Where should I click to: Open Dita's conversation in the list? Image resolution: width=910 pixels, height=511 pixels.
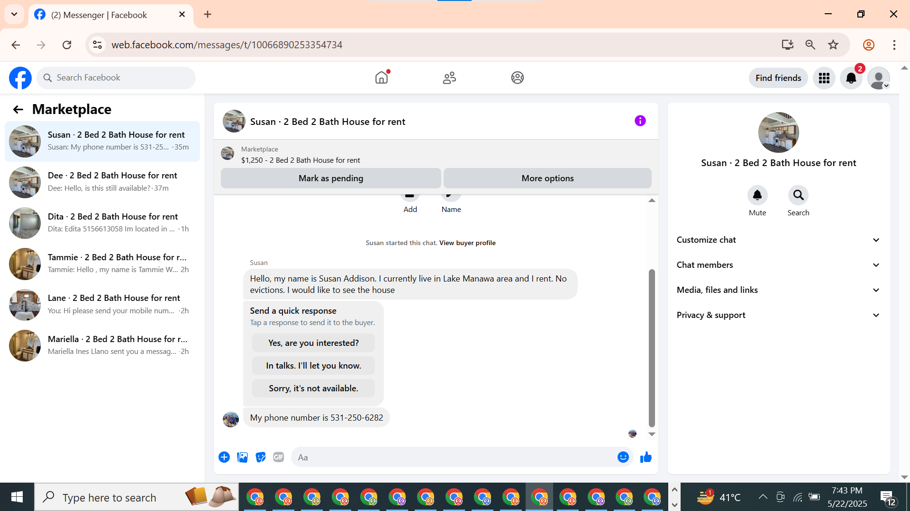102,223
